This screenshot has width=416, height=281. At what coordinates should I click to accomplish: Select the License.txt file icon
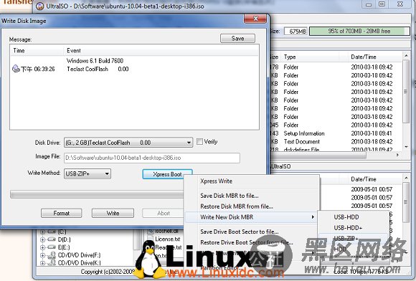coord(150,239)
